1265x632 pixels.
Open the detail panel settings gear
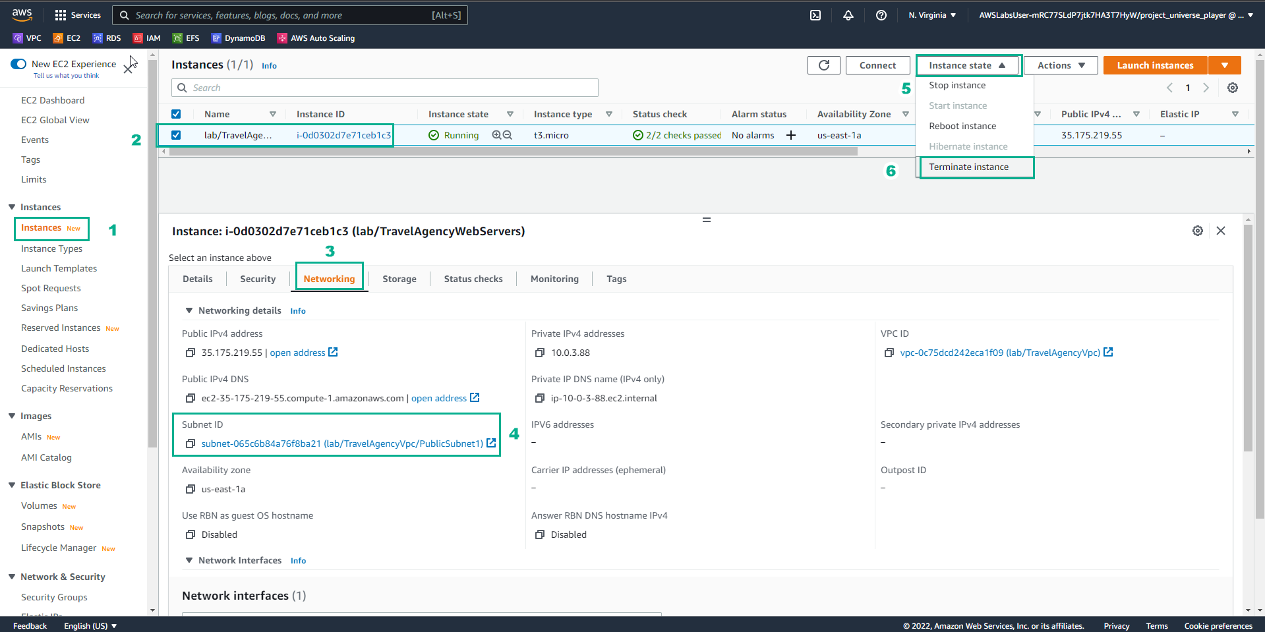[1198, 231]
